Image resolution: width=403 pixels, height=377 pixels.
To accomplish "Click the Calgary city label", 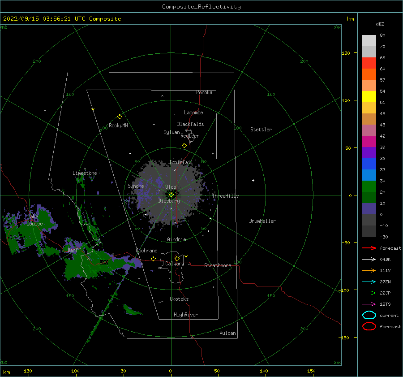I will (x=175, y=264).
